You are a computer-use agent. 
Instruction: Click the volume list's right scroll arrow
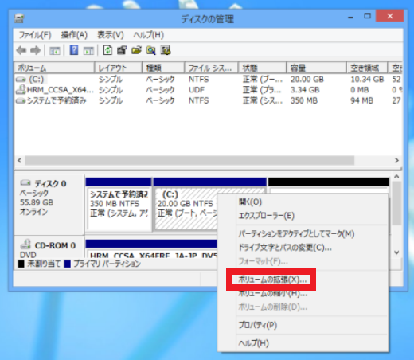coord(396,160)
